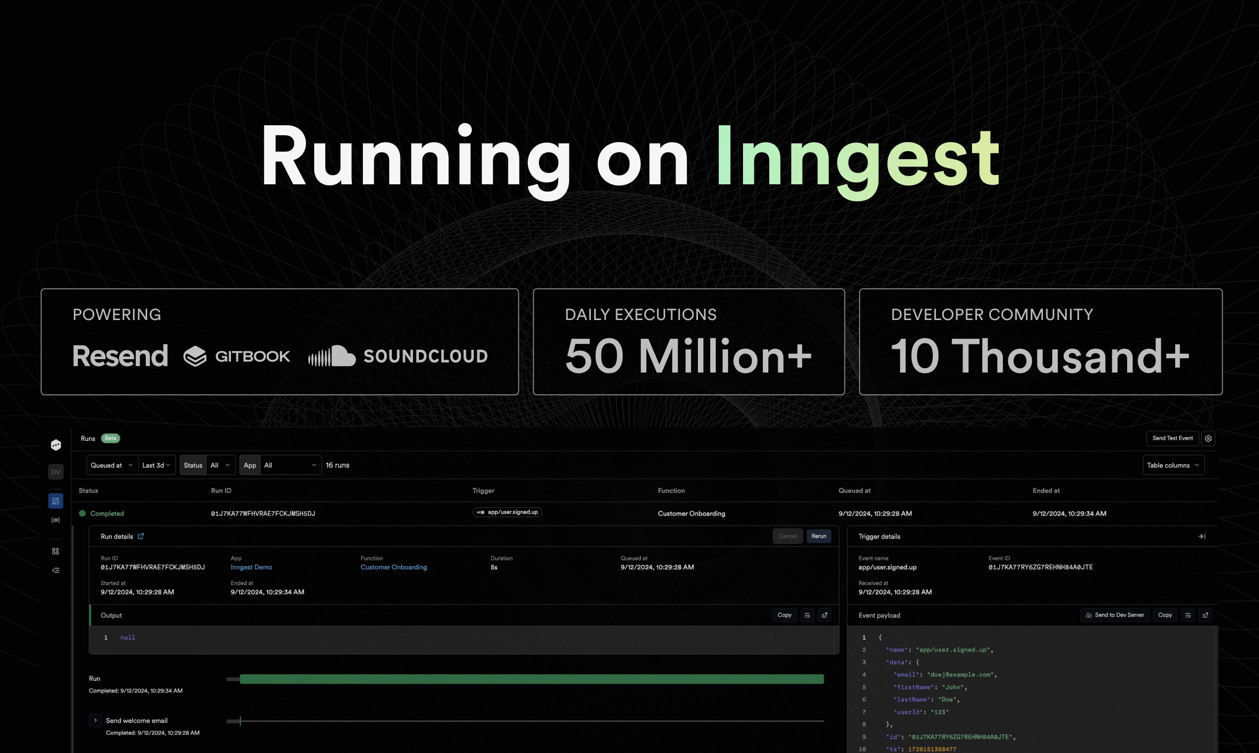Image resolution: width=1259 pixels, height=753 pixels.
Task: Open the DV environment switcher
Action: pos(56,472)
